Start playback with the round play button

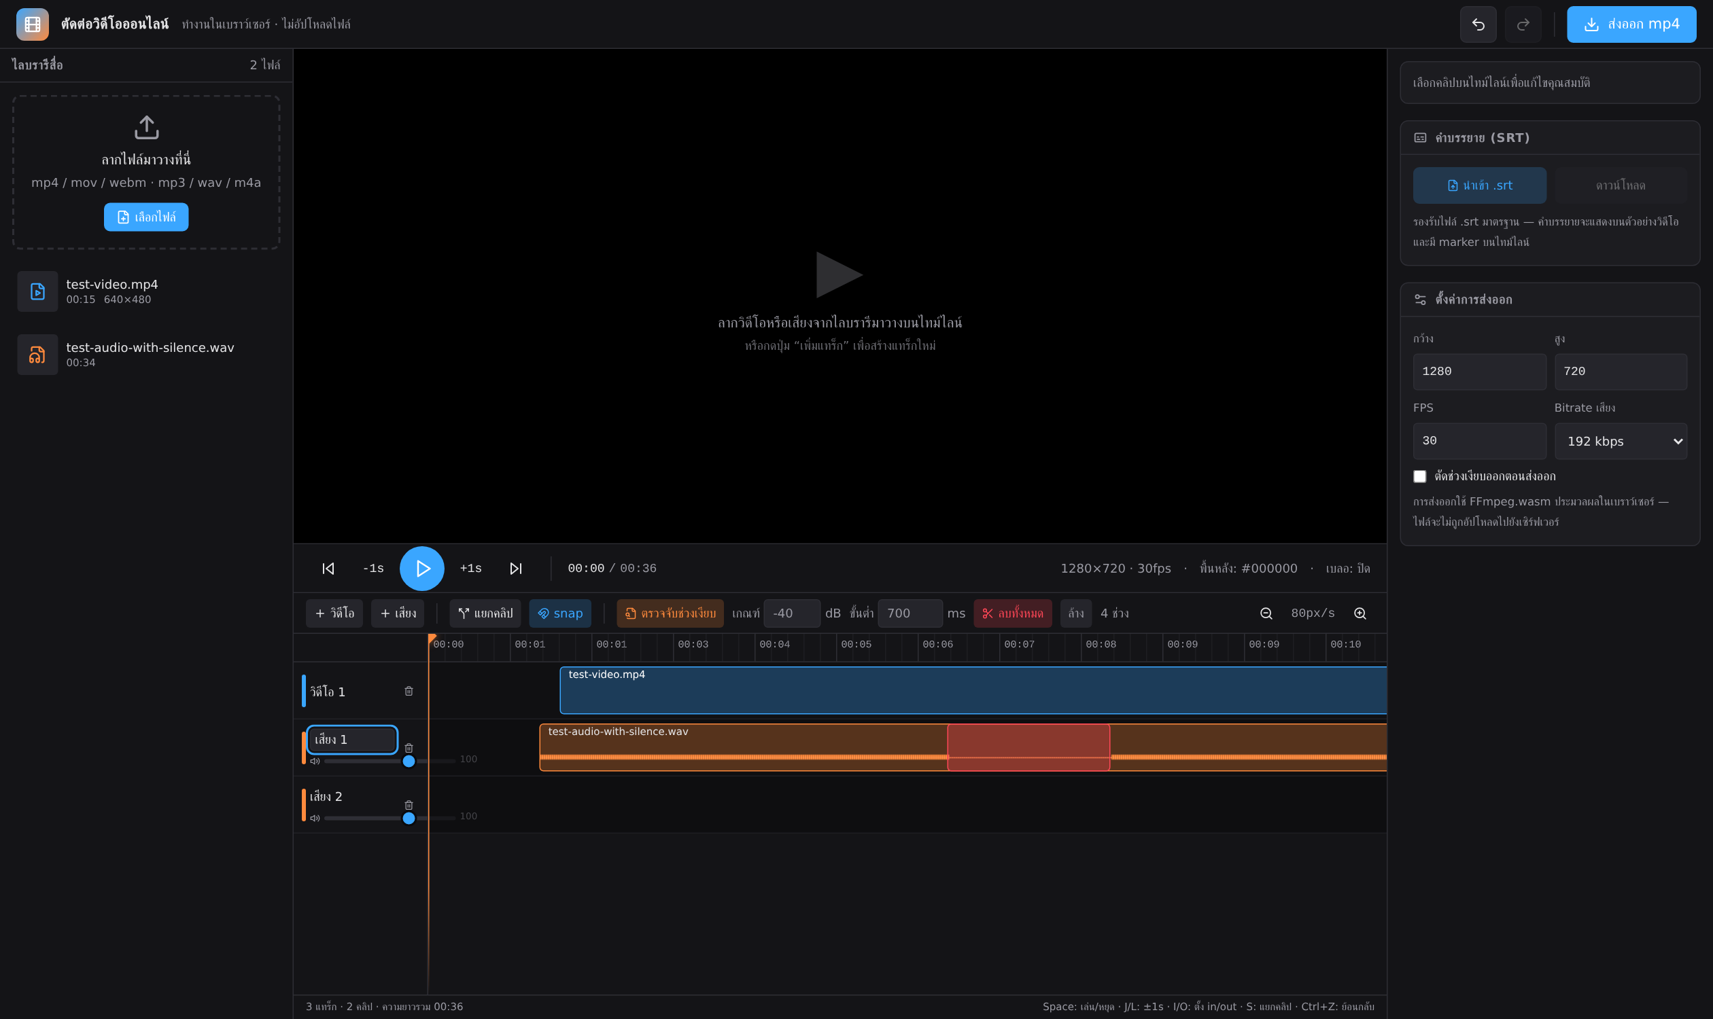pyautogui.click(x=422, y=569)
